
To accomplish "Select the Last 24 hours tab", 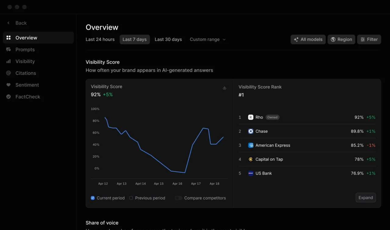I will tap(100, 39).
